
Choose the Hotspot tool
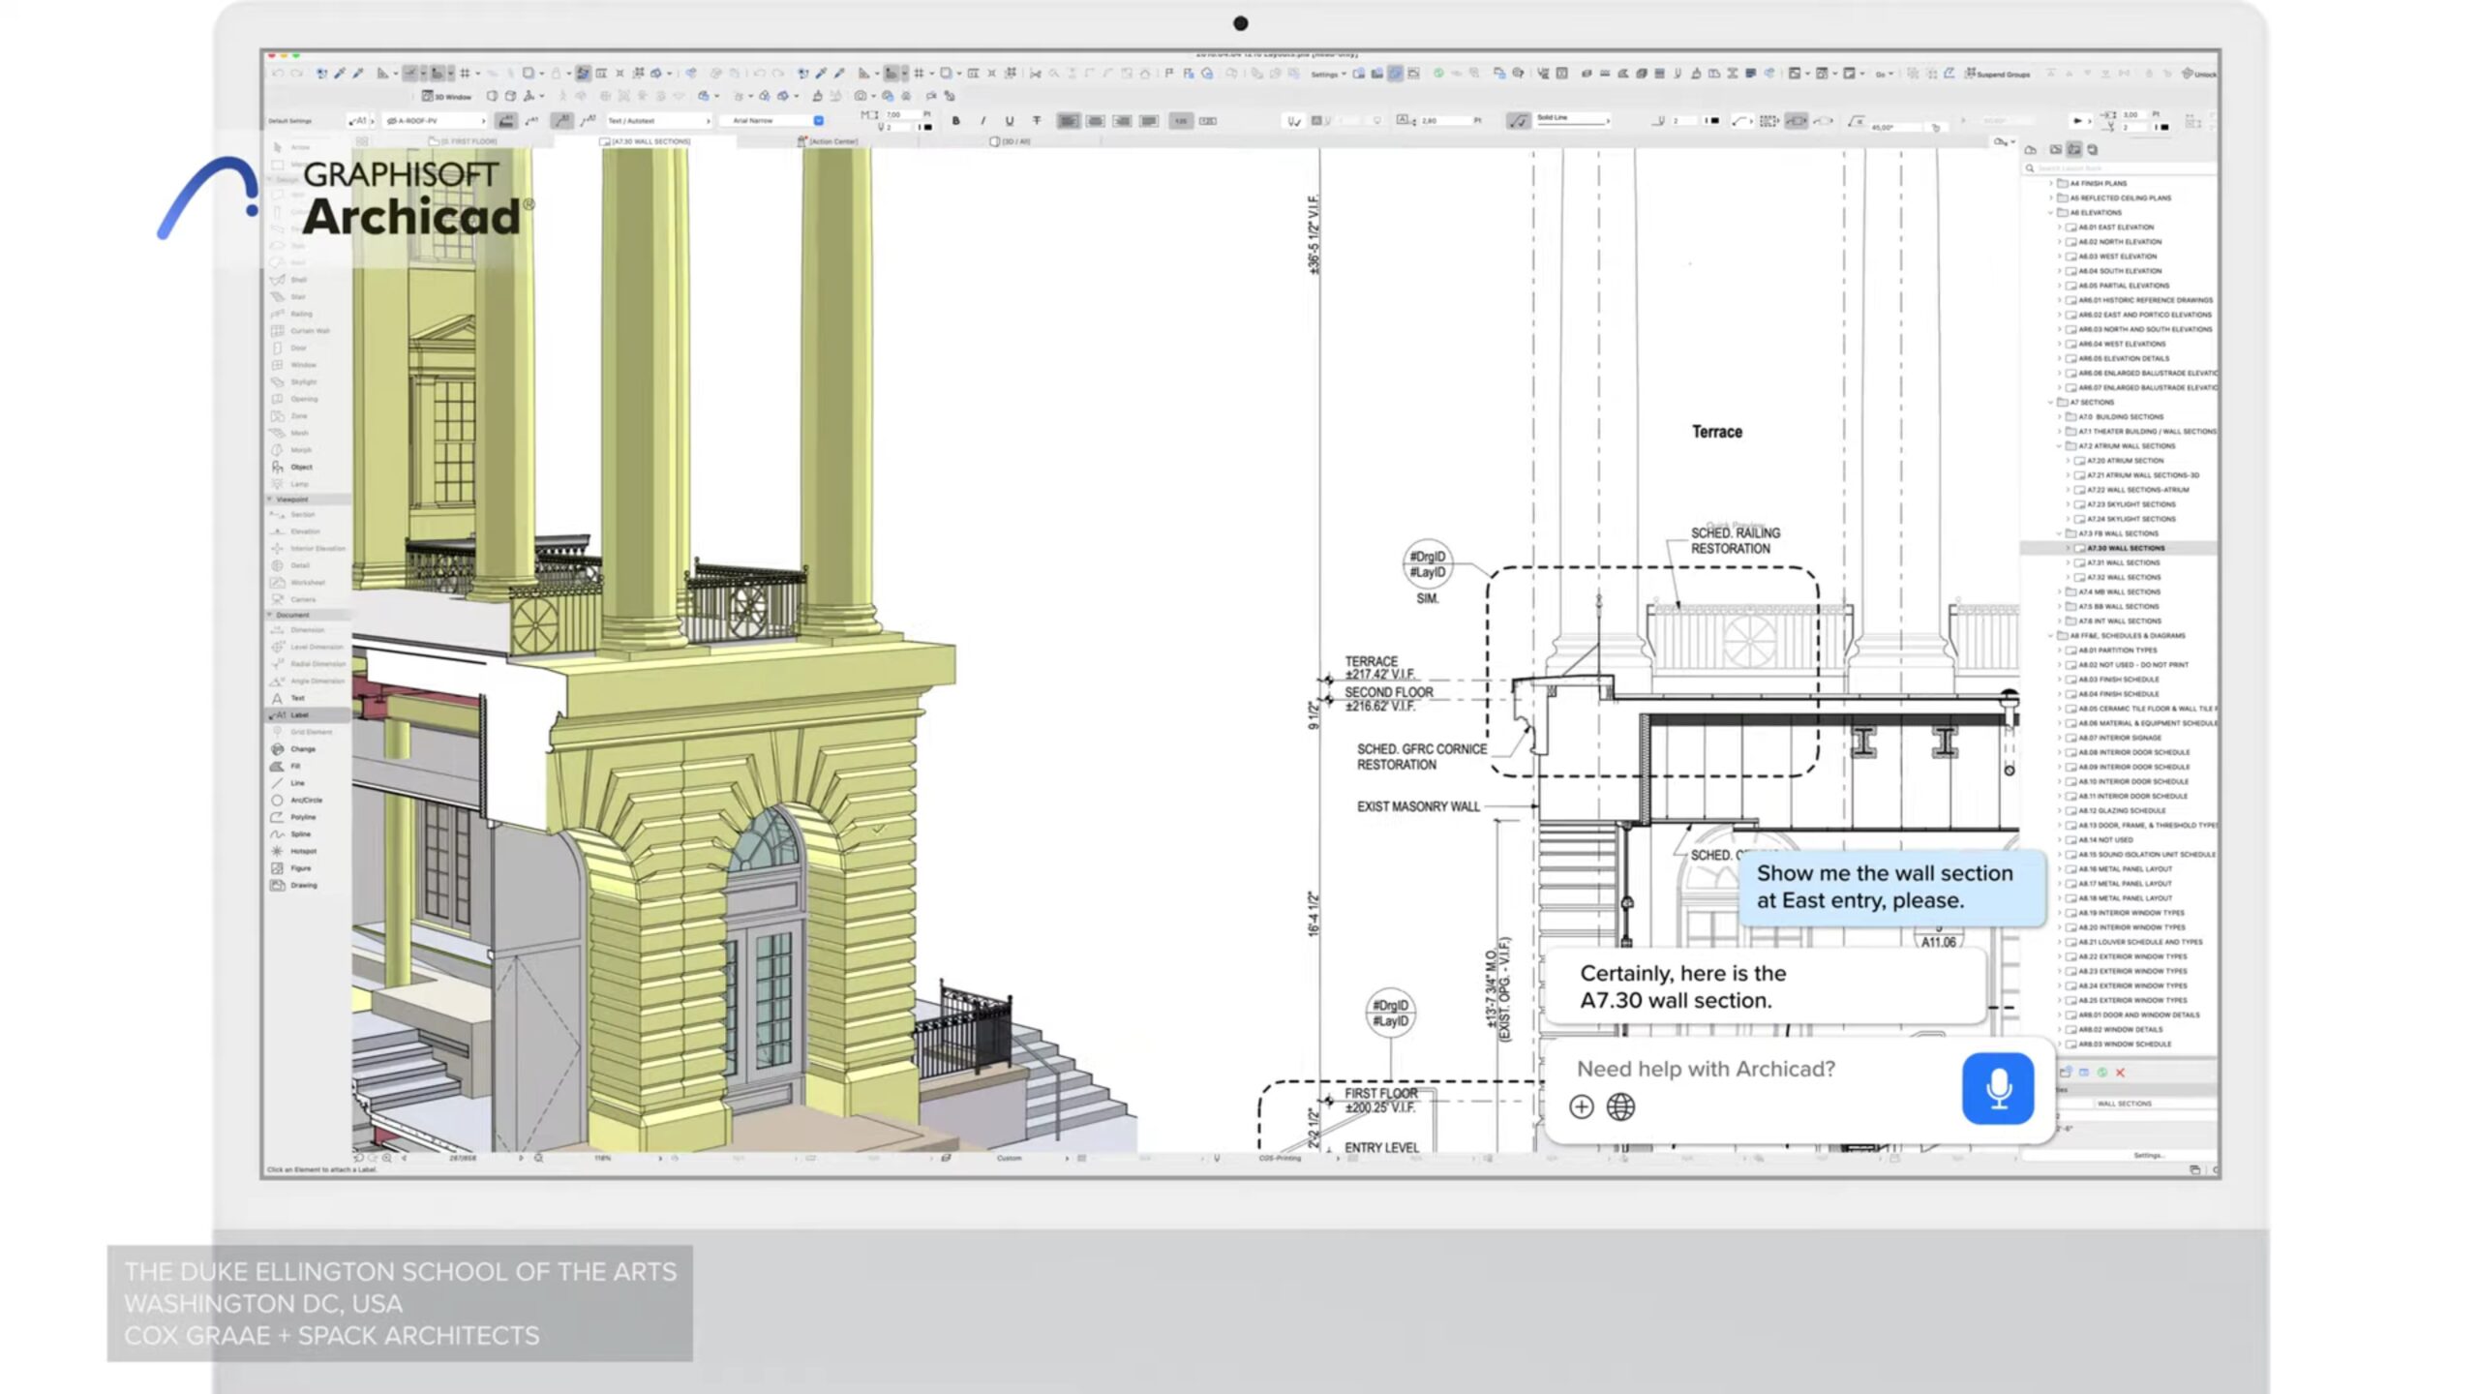tap(302, 851)
